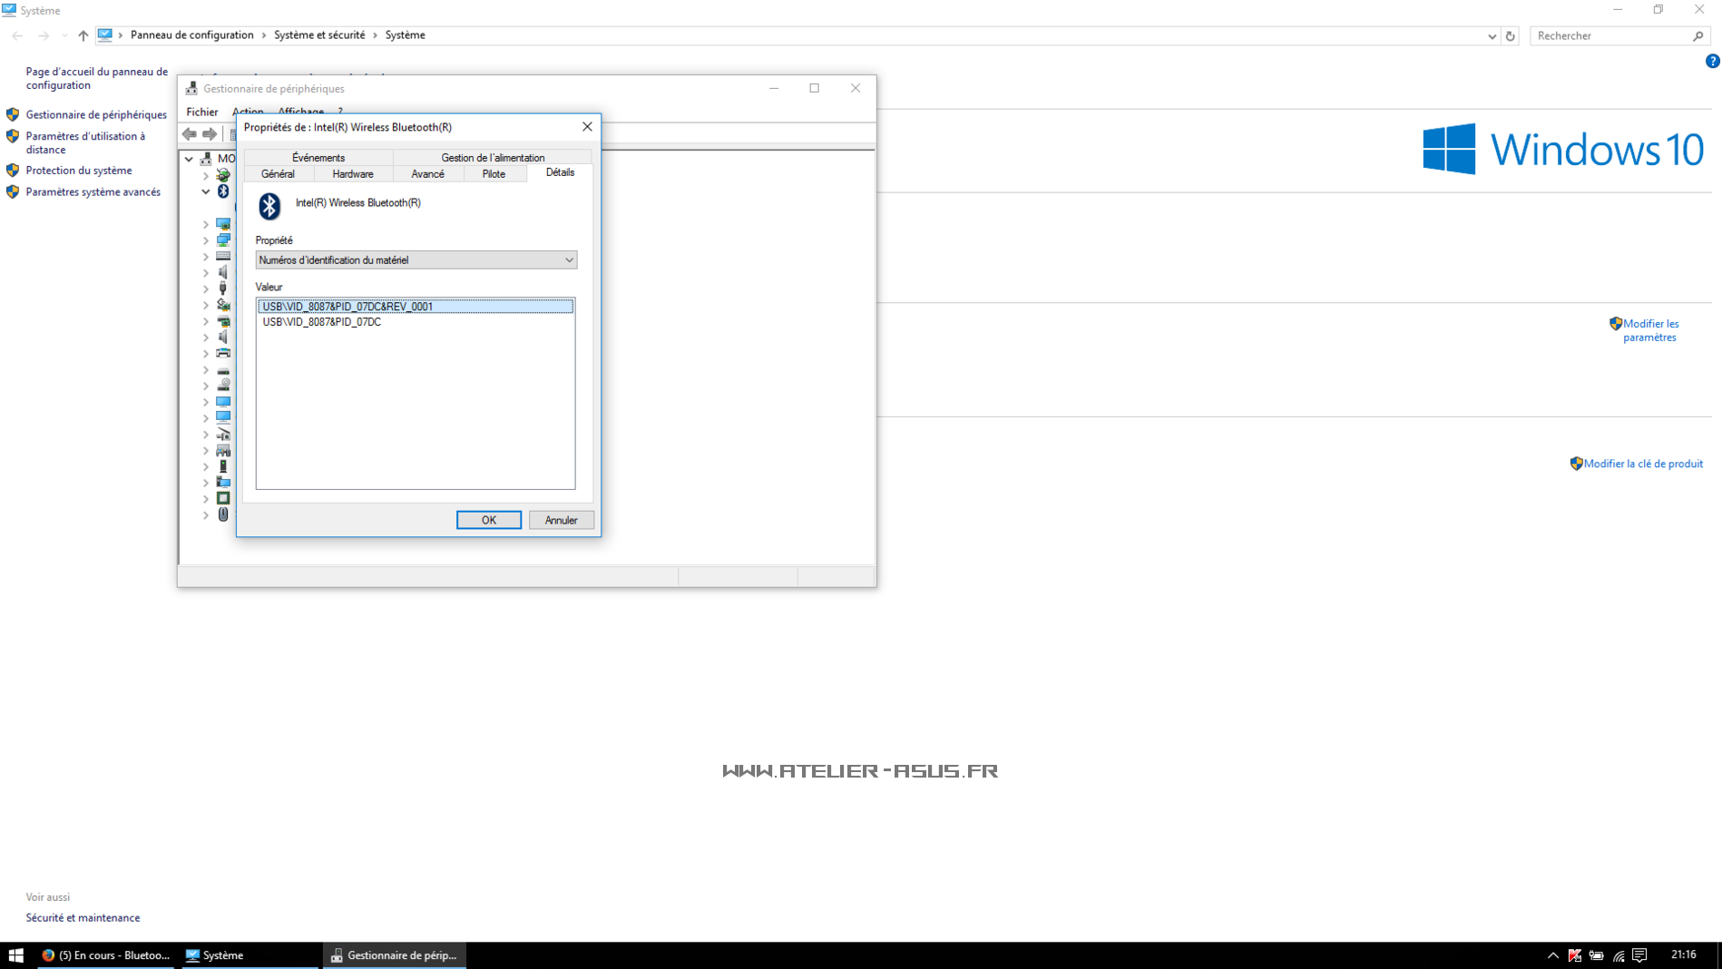The width and height of the screenshot is (1722, 969).
Task: Show hidden system tray icons
Action: (x=1552, y=955)
